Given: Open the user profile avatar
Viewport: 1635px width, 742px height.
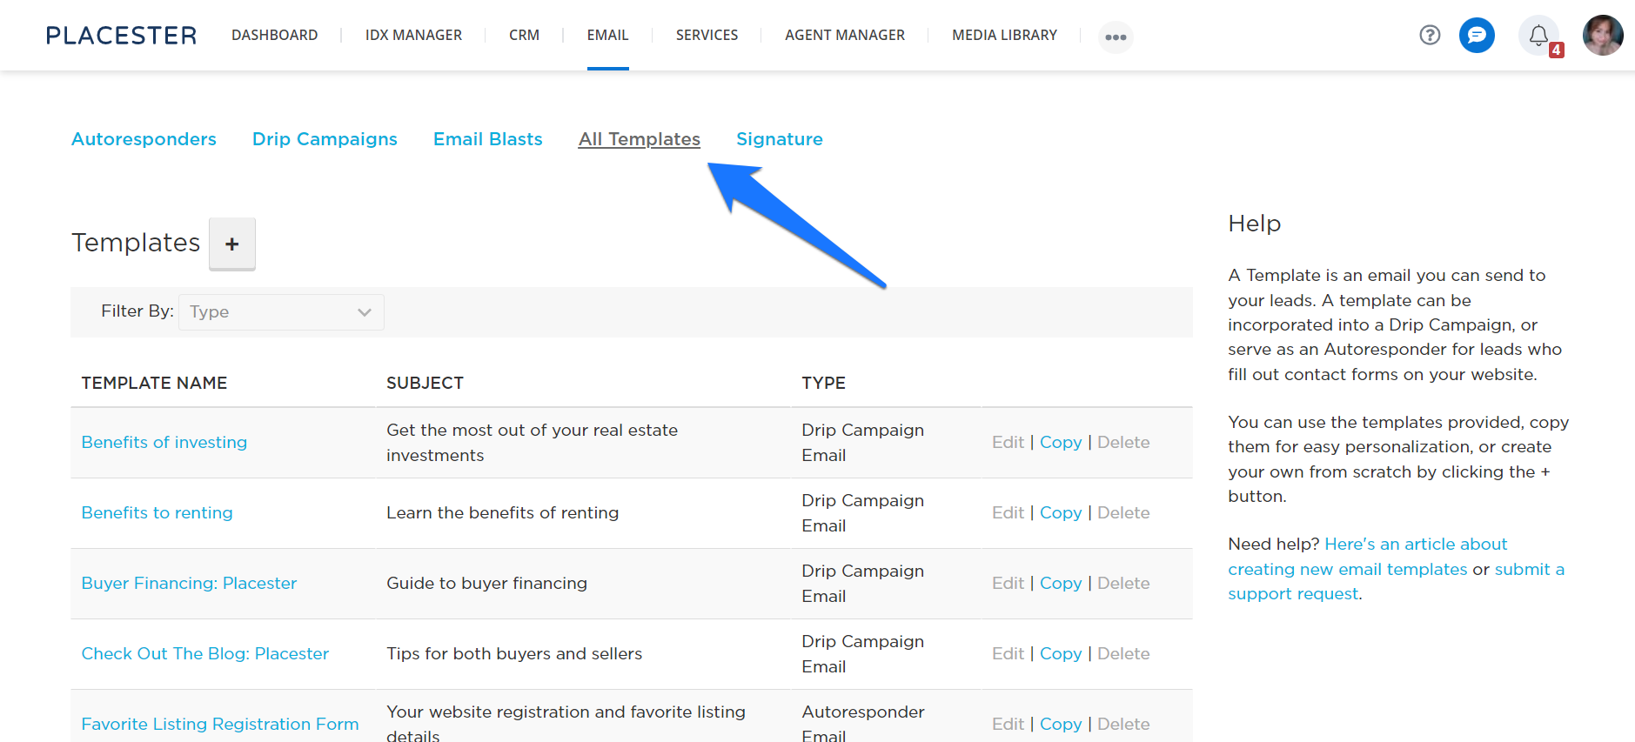Looking at the screenshot, I should pyautogui.click(x=1603, y=35).
